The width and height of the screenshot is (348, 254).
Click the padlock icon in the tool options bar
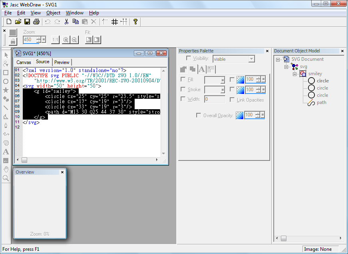tap(13, 41)
